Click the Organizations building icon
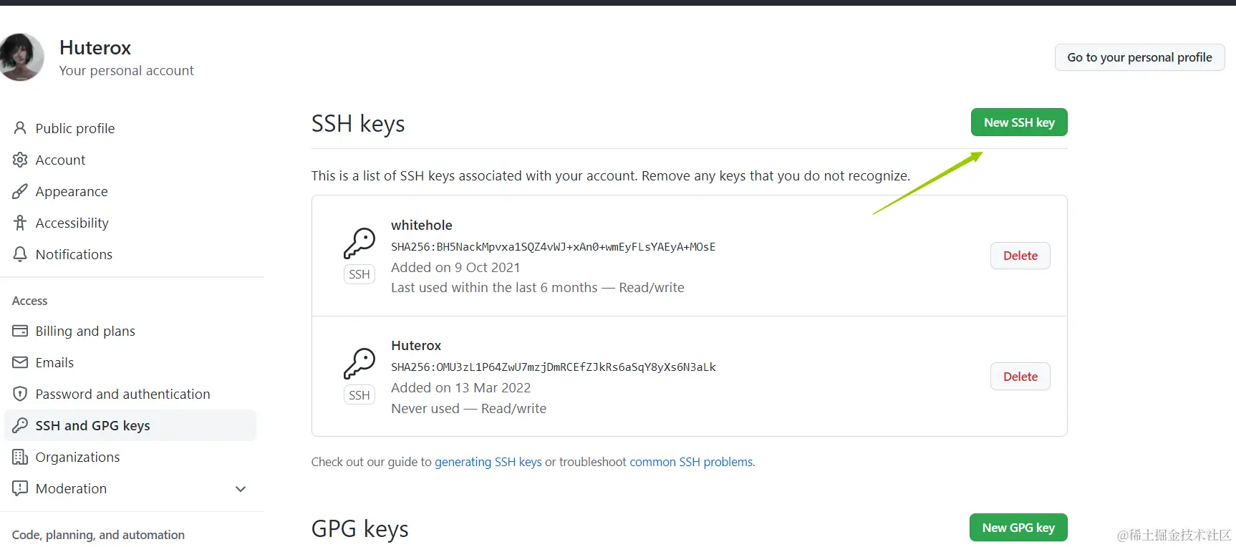 coord(20,457)
